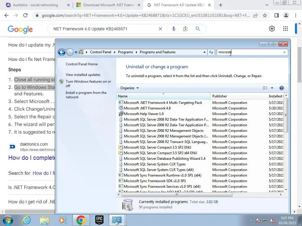This screenshot has width=302, height=226.
Task: Open Control Panel help icon
Action: (281, 88)
